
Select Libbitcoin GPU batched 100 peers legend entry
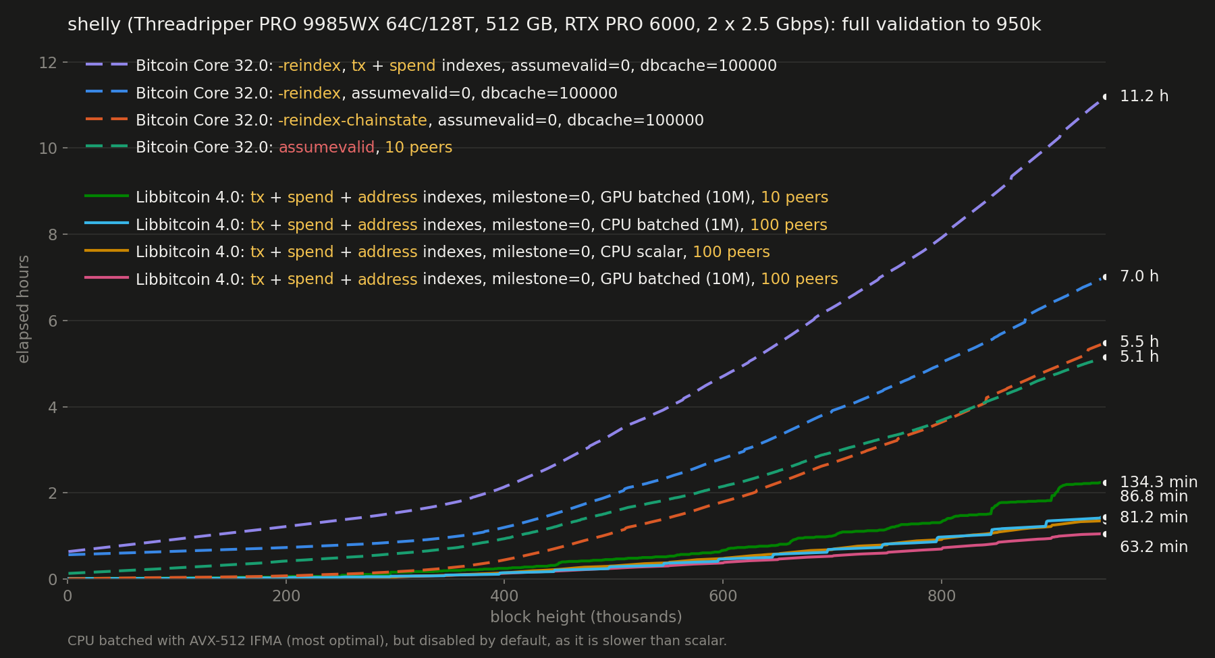click(x=487, y=279)
